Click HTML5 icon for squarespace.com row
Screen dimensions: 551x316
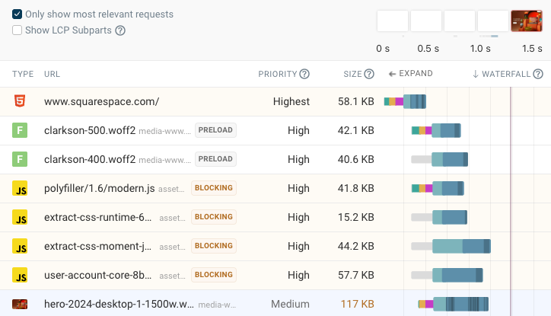pos(20,101)
